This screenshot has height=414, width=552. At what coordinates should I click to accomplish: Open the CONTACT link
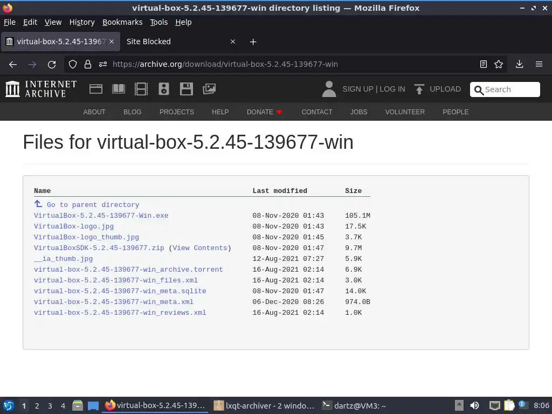click(x=317, y=112)
